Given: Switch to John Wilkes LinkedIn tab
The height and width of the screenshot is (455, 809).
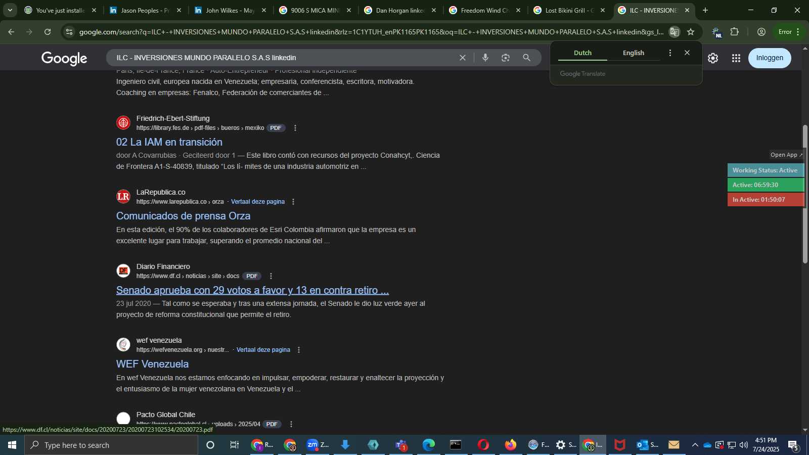Looking at the screenshot, I should pos(230,10).
